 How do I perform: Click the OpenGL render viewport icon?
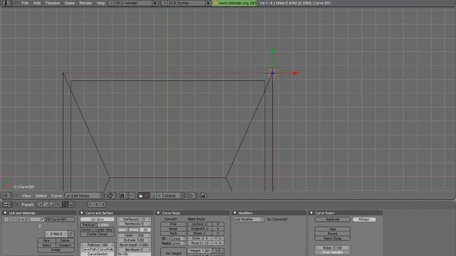point(203,196)
